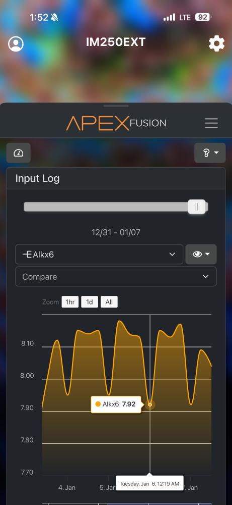The width and height of the screenshot is (232, 505).
Task: Tap the silent bell icon in the status bar
Action: pyautogui.click(x=54, y=17)
